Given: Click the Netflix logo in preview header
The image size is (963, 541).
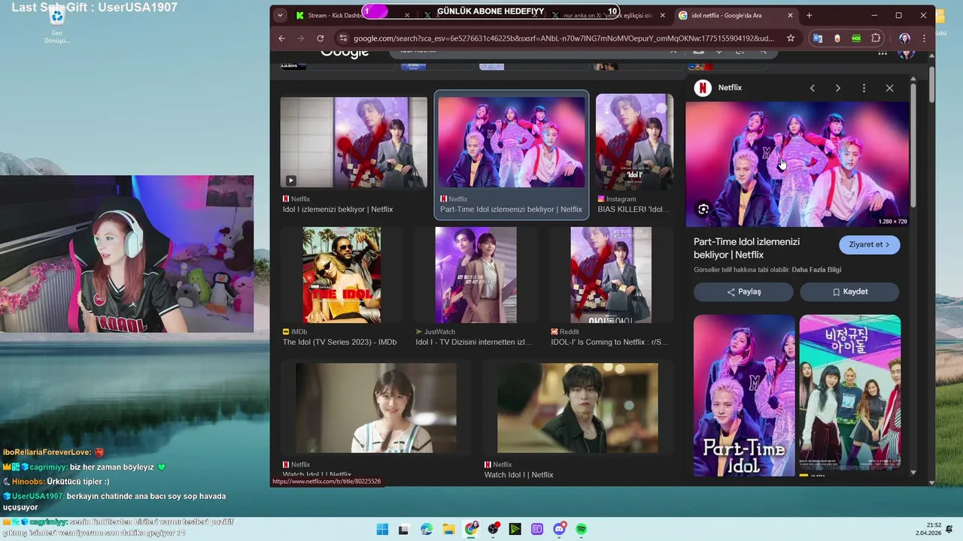Looking at the screenshot, I should pyautogui.click(x=703, y=88).
